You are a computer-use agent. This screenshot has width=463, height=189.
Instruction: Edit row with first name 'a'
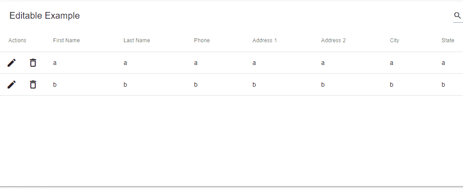point(12,63)
